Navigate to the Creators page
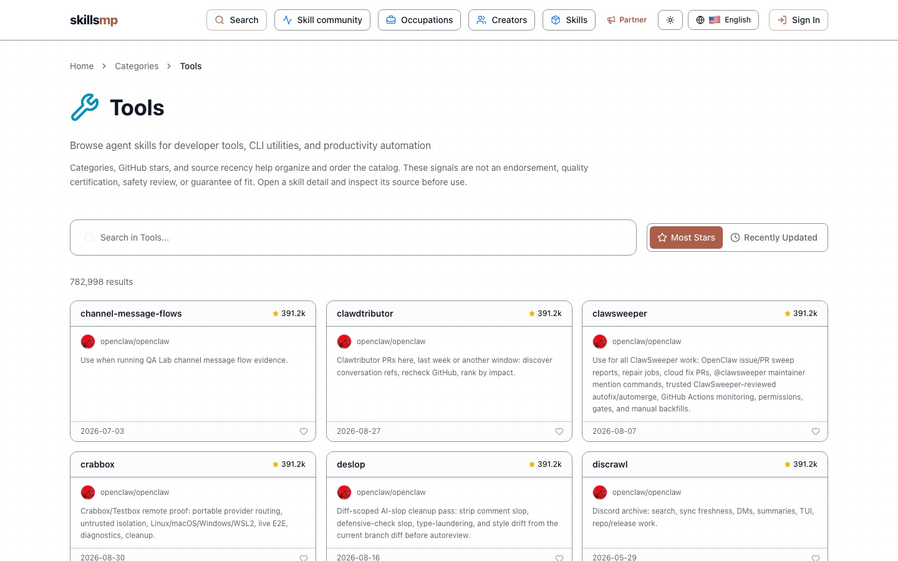 tap(501, 20)
